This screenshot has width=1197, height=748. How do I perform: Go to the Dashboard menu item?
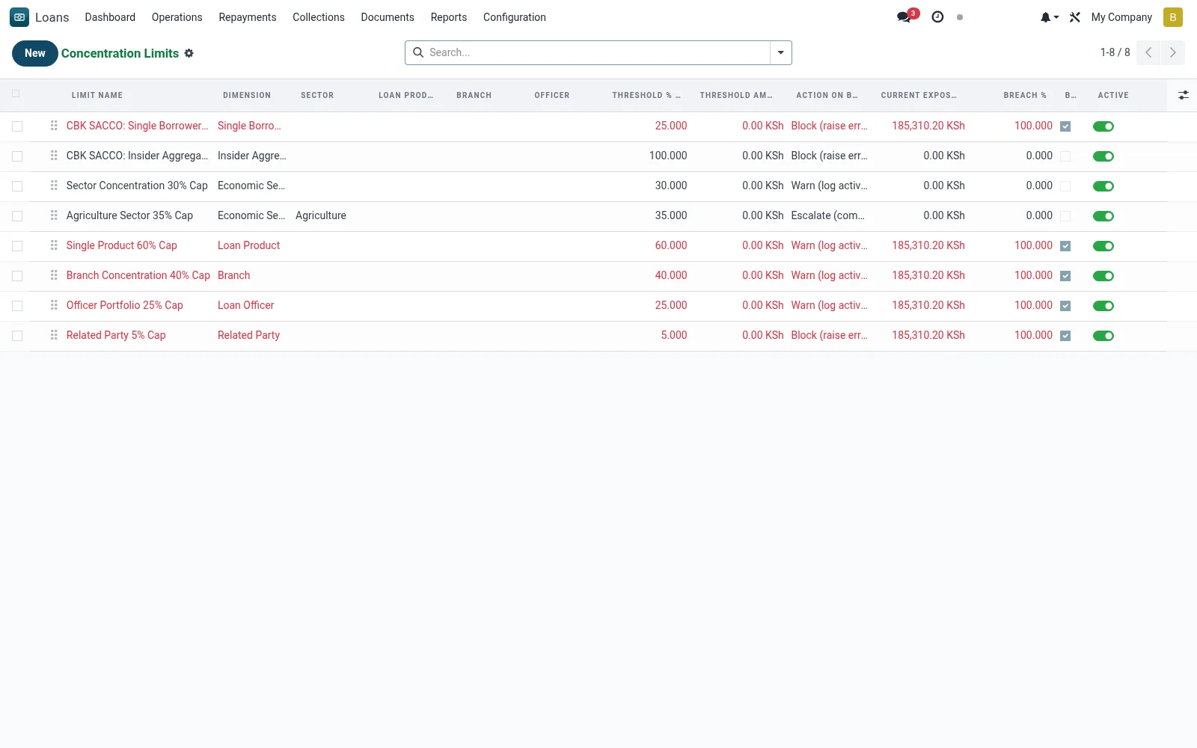coord(110,17)
